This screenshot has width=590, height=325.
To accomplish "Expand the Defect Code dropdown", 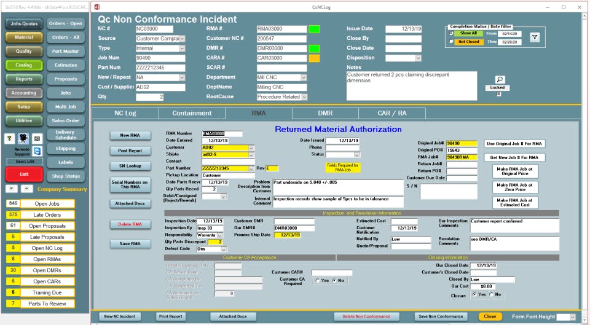I will pos(224,249).
